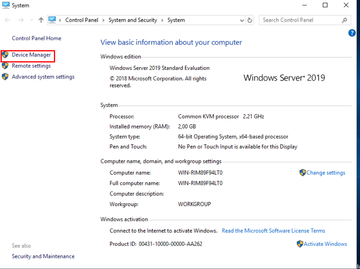
Task: Select System and Security breadcrumb item
Action: click(x=133, y=20)
